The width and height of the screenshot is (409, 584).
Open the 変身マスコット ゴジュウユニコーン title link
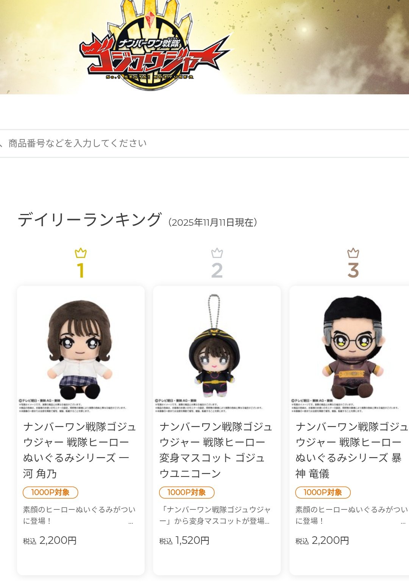pos(216,450)
